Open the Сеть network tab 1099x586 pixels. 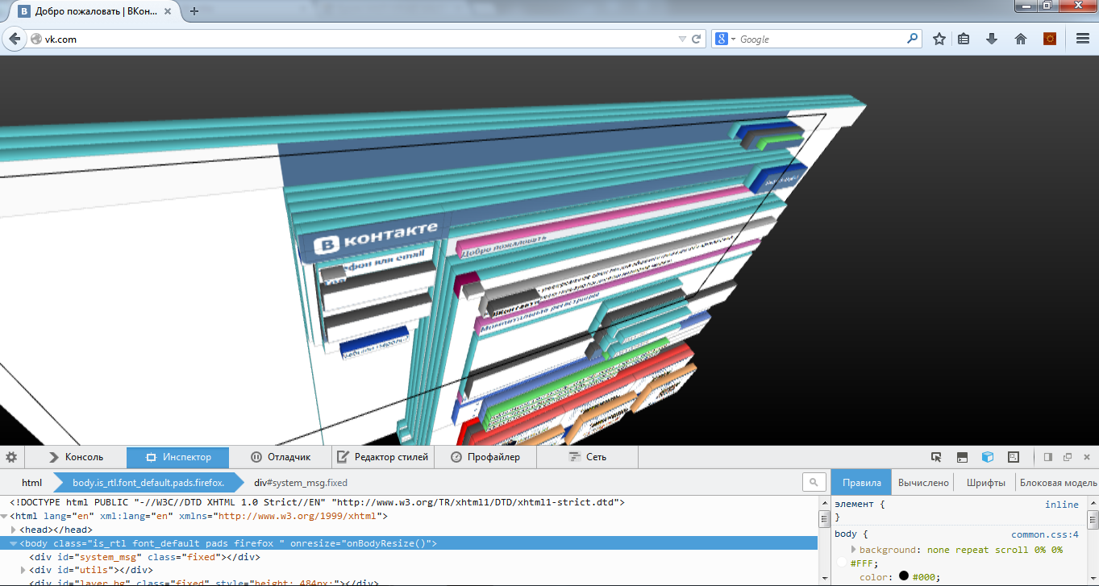point(587,457)
